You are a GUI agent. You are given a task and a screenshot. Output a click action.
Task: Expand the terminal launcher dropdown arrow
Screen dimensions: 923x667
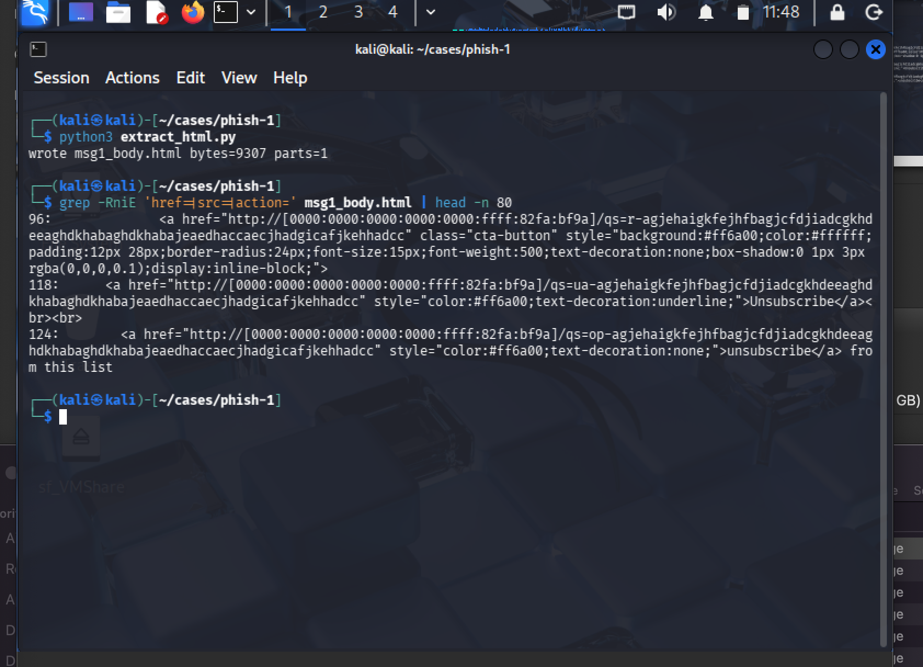(x=251, y=12)
